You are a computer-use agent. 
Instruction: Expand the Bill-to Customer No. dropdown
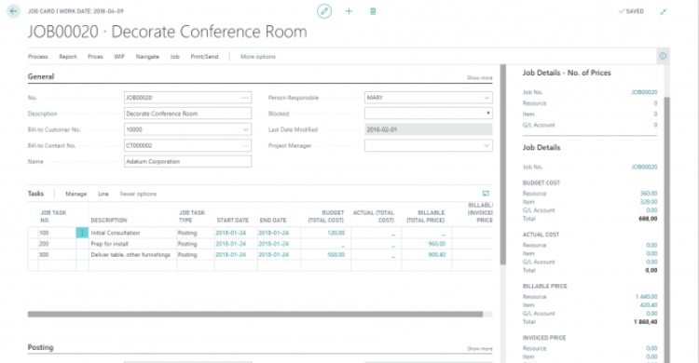[246, 129]
